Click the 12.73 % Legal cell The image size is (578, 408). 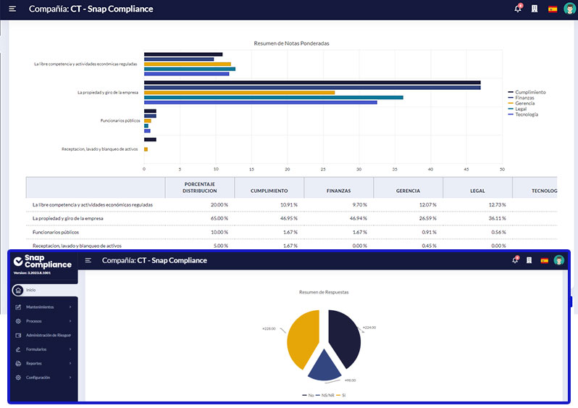[x=498, y=205]
